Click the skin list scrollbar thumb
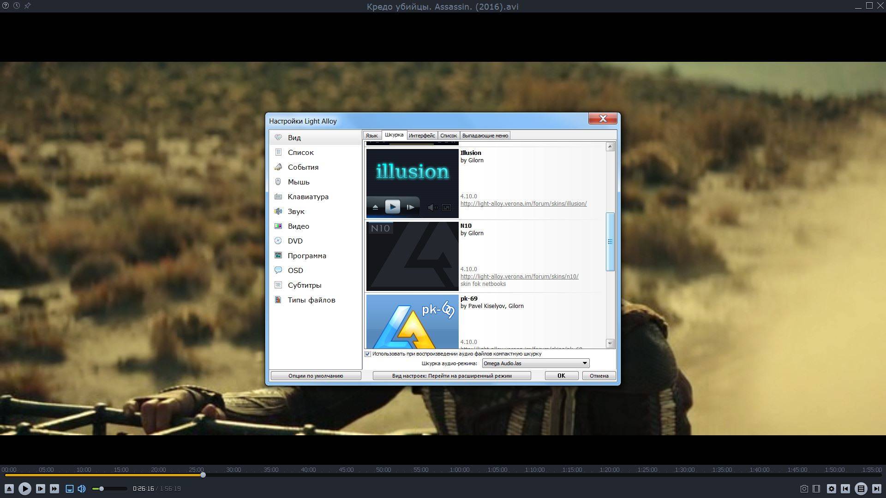886x498 pixels. point(610,242)
